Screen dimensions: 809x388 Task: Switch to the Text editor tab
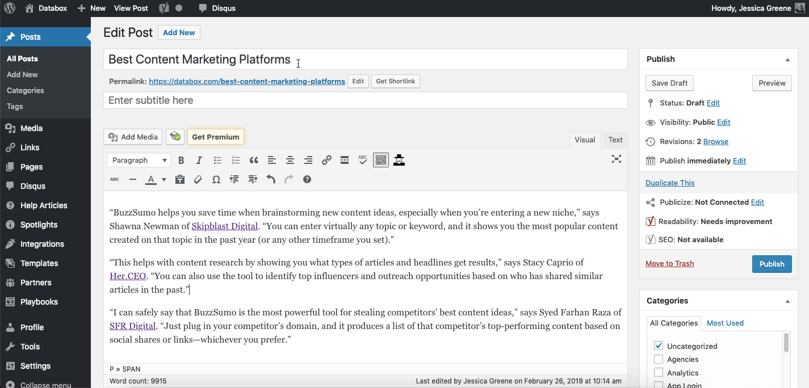coord(615,140)
